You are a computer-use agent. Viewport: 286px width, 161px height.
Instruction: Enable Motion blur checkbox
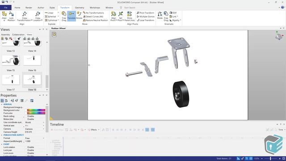[26, 119]
